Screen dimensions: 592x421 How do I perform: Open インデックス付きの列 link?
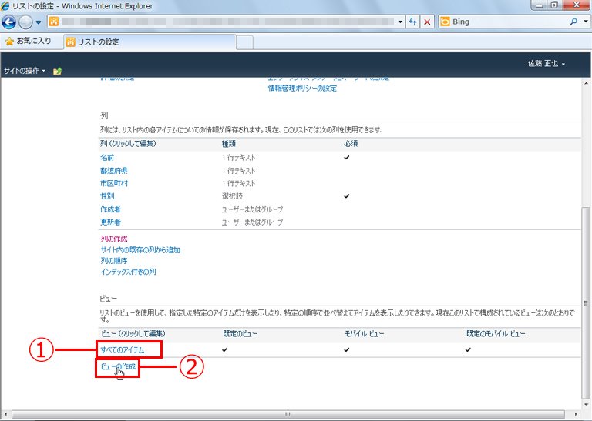(x=129, y=272)
